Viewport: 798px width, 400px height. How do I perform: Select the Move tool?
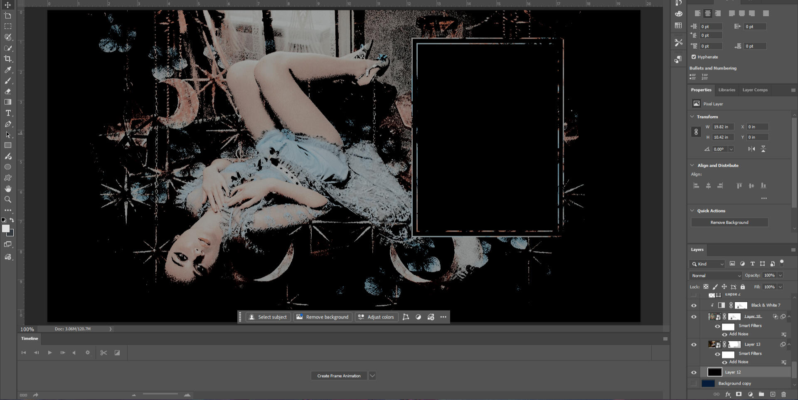[x=7, y=5]
